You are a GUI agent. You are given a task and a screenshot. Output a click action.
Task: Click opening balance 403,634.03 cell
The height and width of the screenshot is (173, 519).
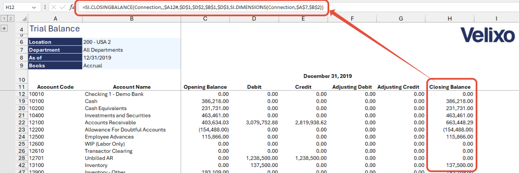coord(205,122)
